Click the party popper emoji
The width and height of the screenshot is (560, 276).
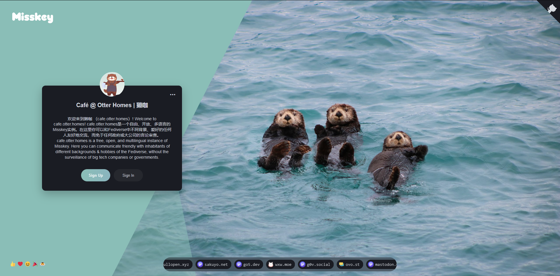(35, 264)
